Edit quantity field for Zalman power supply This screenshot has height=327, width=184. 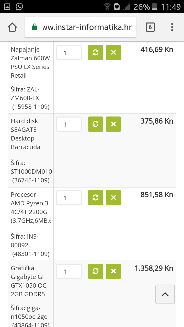[69, 53]
